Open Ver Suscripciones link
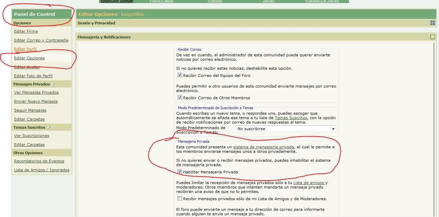 [32, 136]
